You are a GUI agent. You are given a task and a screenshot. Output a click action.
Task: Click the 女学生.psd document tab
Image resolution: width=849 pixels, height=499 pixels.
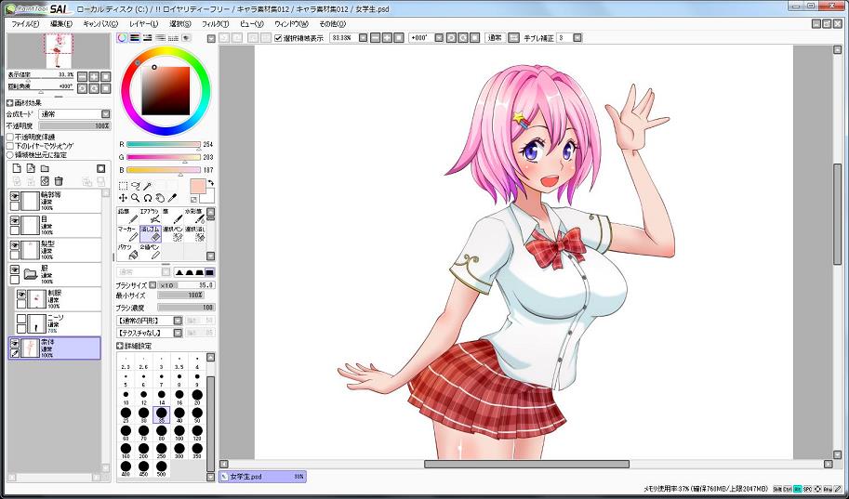262,476
